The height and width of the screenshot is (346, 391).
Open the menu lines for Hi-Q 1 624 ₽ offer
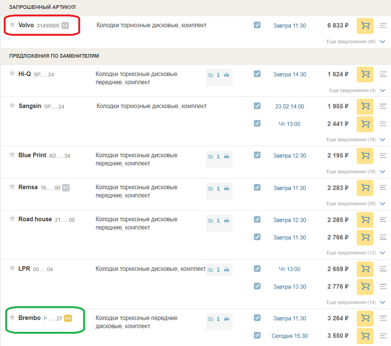(383, 74)
